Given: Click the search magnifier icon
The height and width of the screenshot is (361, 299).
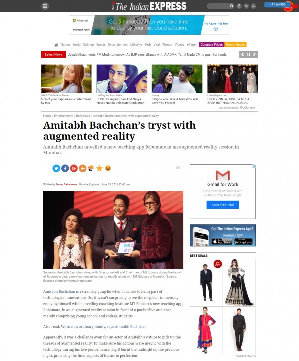Looking at the screenshot, I should click(x=231, y=6).
